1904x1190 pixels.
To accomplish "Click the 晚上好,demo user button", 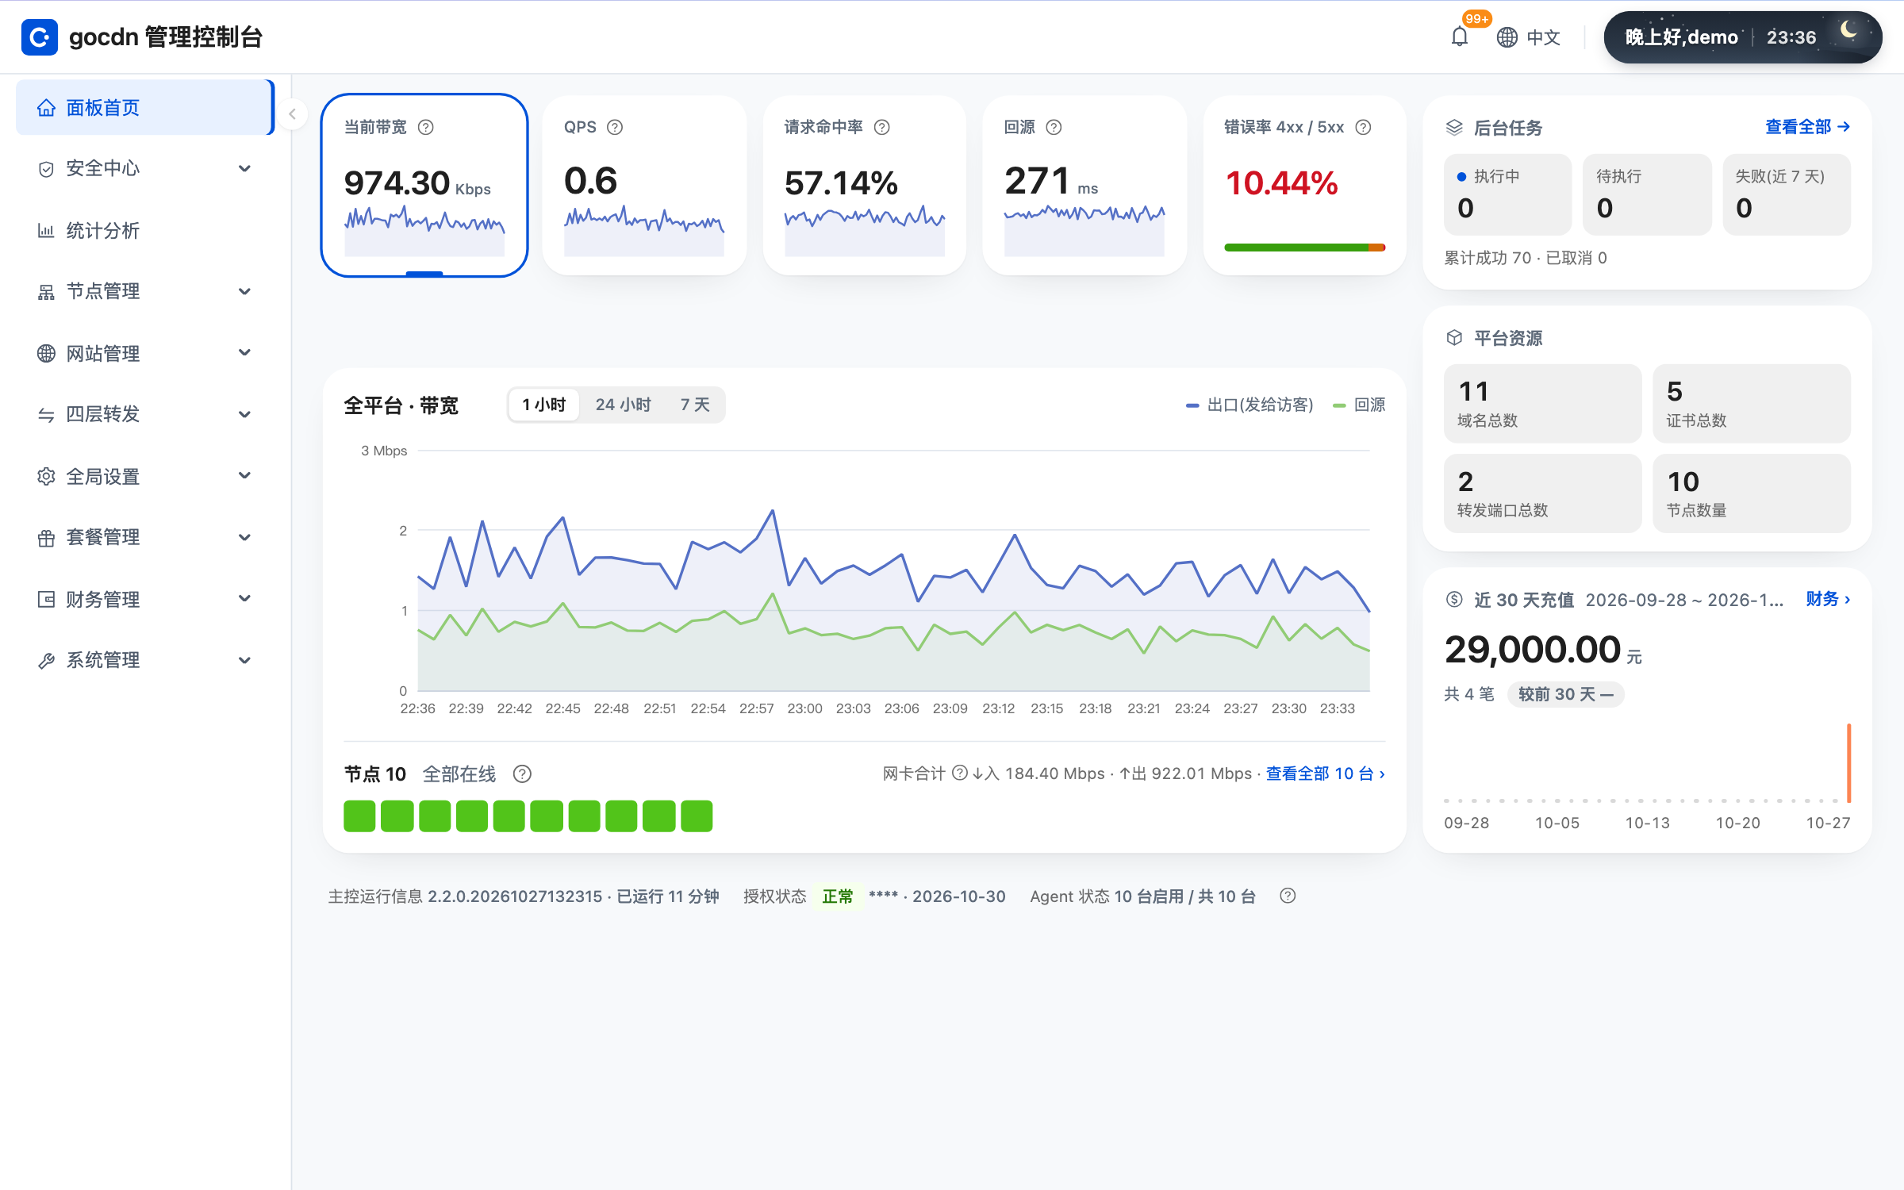I will click(1742, 37).
